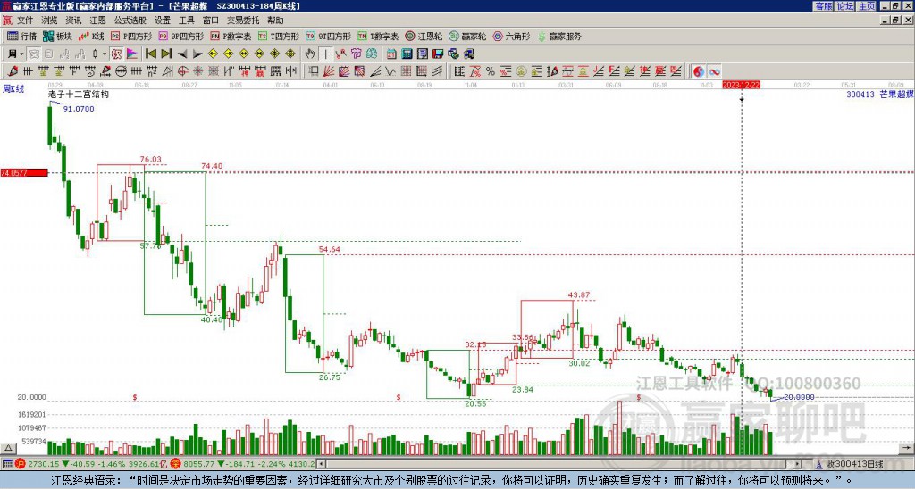Expand volume panel with up-triangle button
The image size is (915, 489).
8,448
